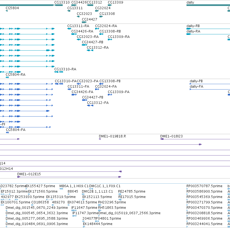The image size is (230, 228).
Task: Click EST label RH23296.5prime
Action: point(112,202)
